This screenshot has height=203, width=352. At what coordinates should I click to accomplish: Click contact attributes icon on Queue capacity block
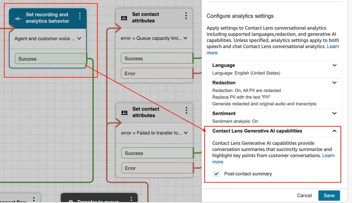124,18
